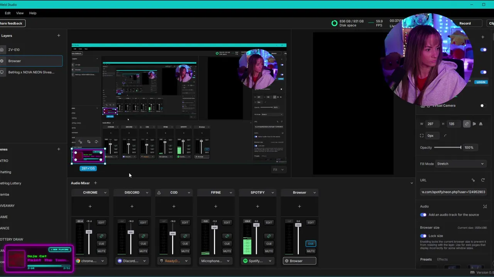This screenshot has width=494, height=277.
Task: Refresh the browser source URL
Action: [x=483, y=180]
